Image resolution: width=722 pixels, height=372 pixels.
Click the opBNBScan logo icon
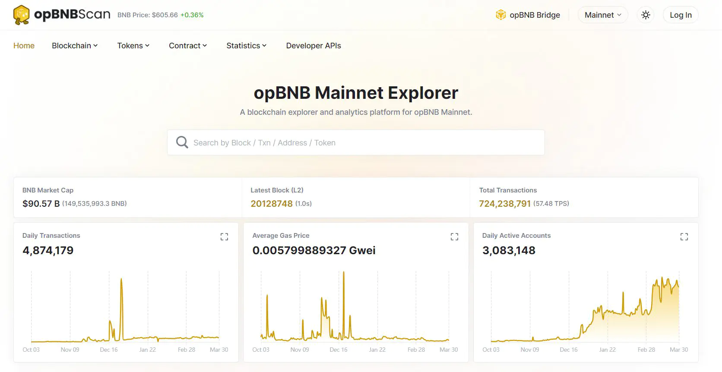pos(22,15)
